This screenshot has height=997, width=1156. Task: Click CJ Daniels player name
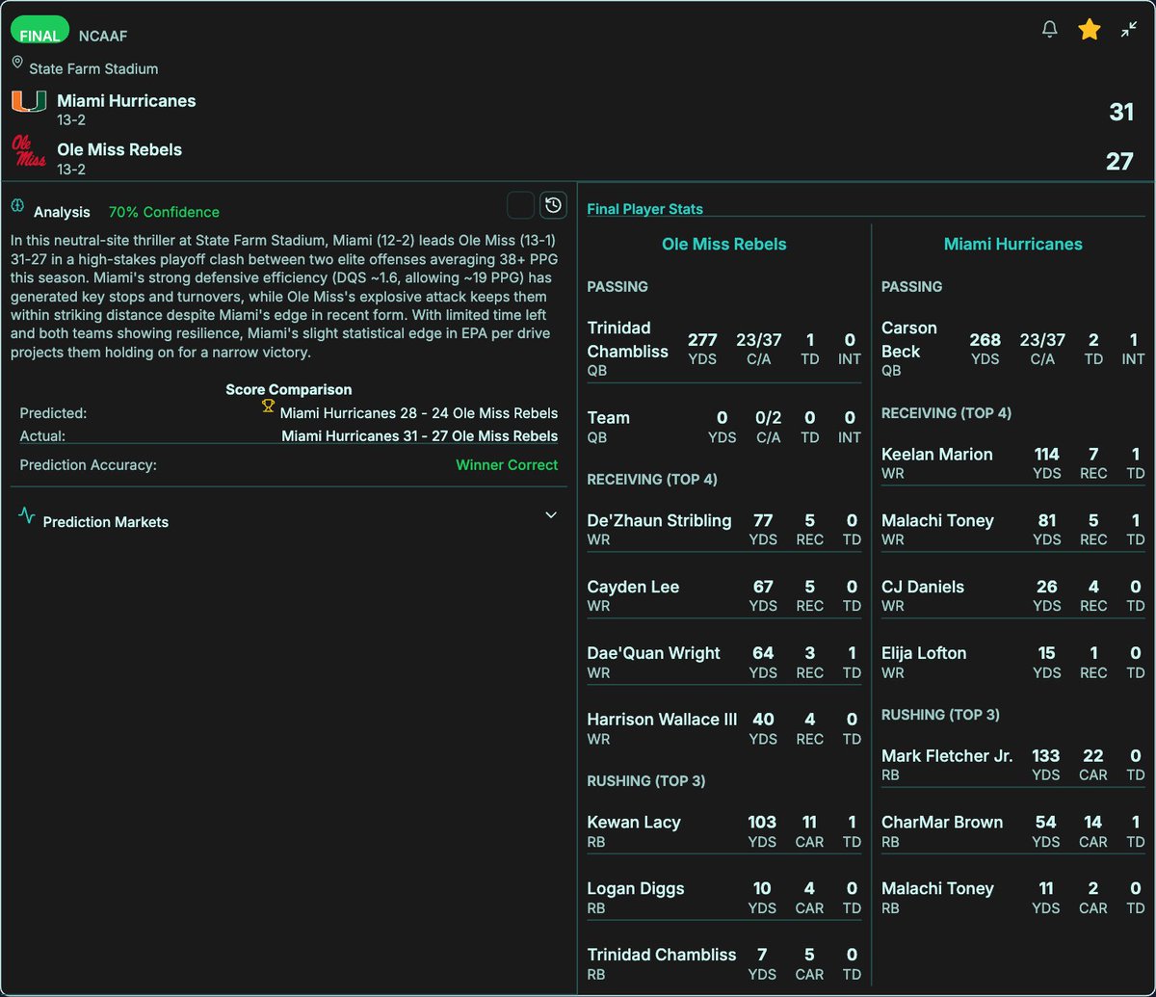click(923, 587)
